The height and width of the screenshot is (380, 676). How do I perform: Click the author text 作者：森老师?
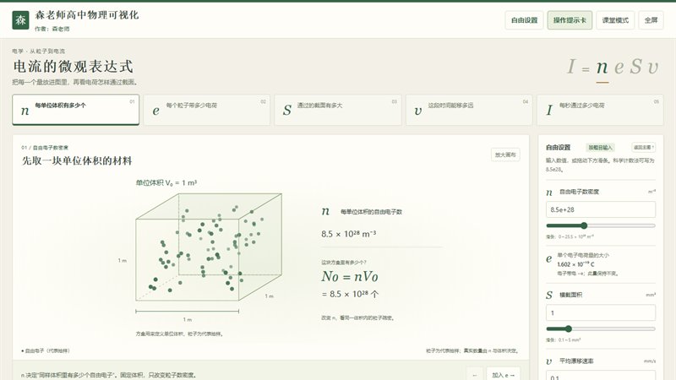point(52,29)
